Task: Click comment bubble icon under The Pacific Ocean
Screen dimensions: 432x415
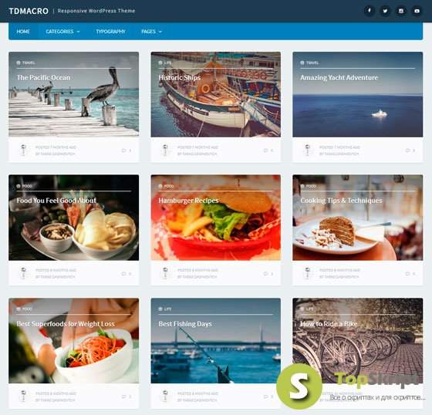Action: click(123, 150)
